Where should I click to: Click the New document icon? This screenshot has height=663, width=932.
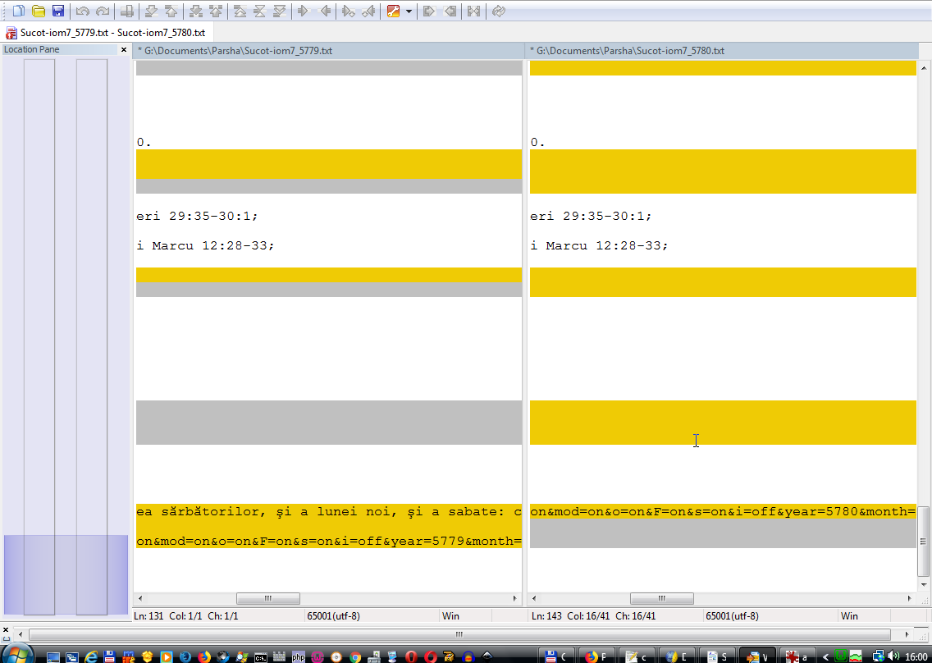point(18,11)
